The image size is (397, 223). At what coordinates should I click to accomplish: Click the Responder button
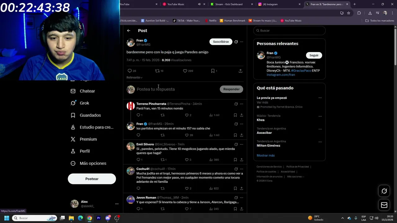[x=231, y=89]
